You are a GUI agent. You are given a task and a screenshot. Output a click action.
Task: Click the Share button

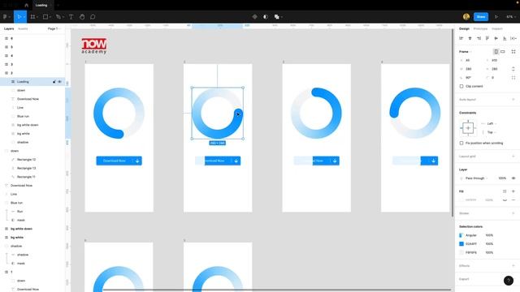pyautogui.click(x=481, y=16)
